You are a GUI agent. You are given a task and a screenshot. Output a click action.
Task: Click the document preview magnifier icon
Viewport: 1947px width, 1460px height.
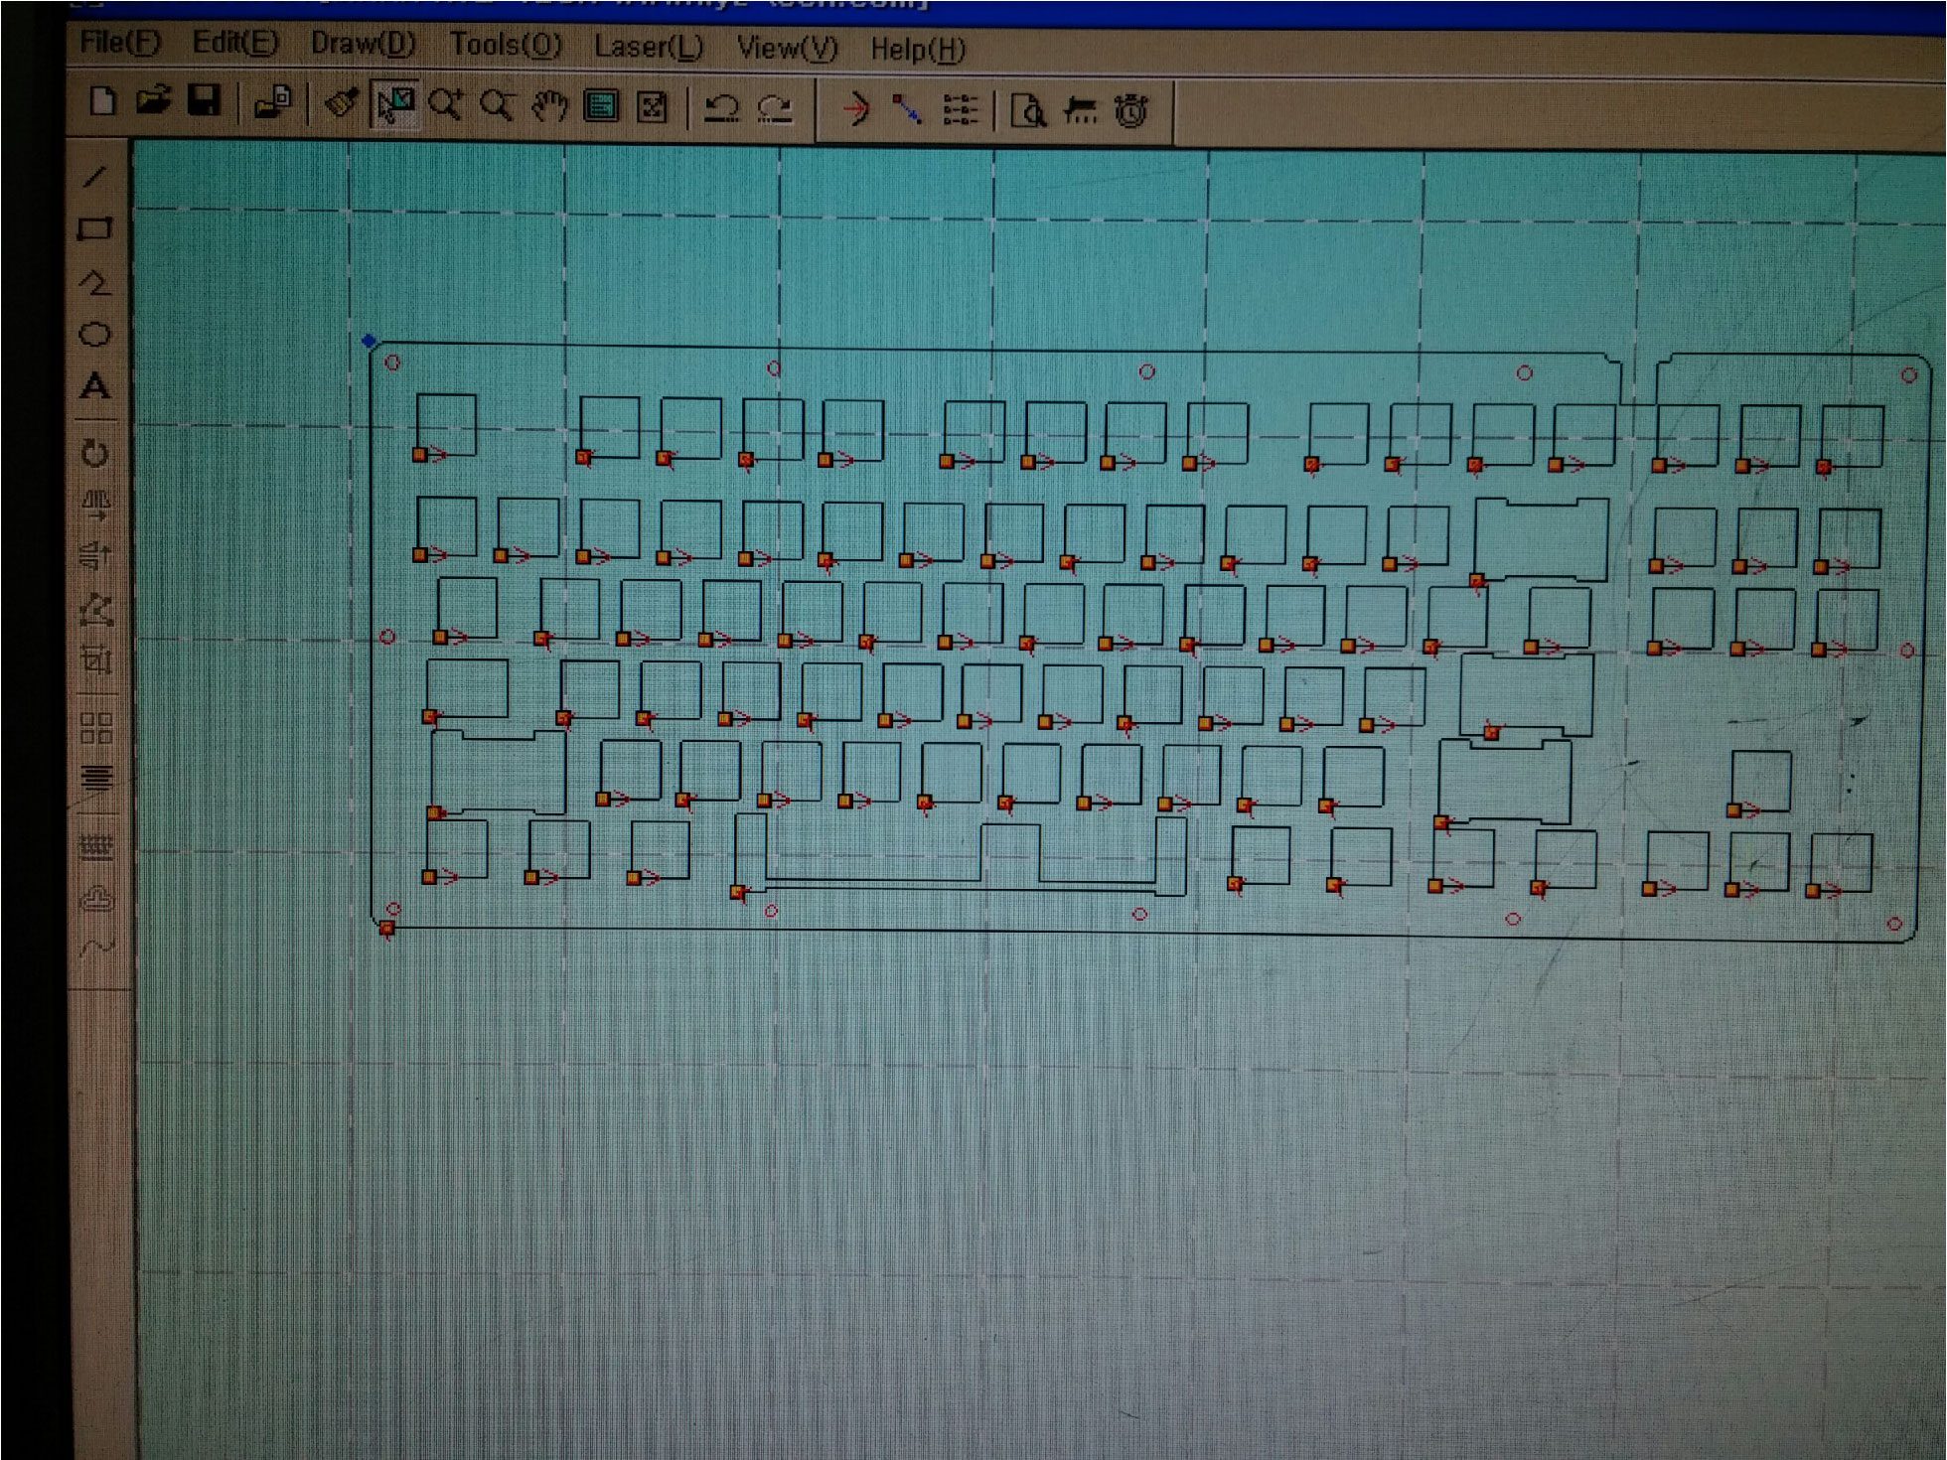pos(1028,110)
